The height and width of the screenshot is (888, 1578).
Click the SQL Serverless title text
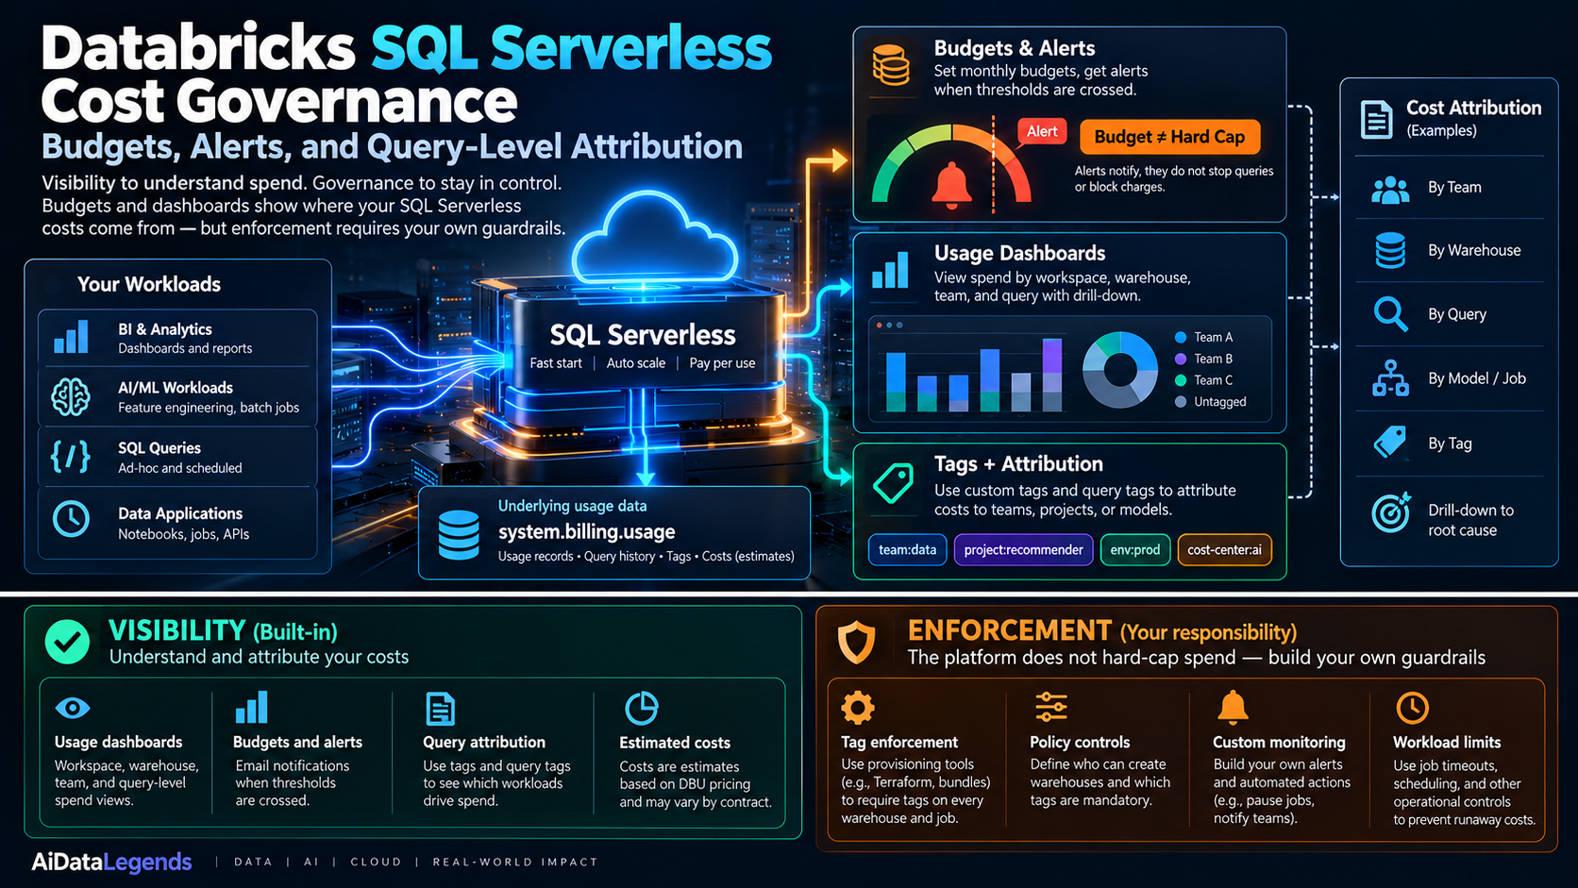(643, 335)
